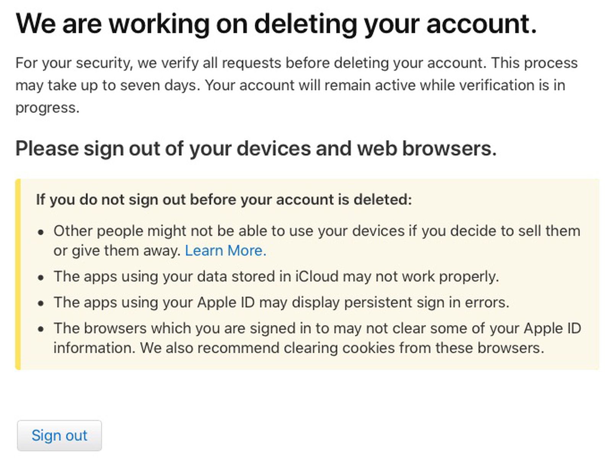Click the bold "If you do not sign out" line

pos(224,200)
